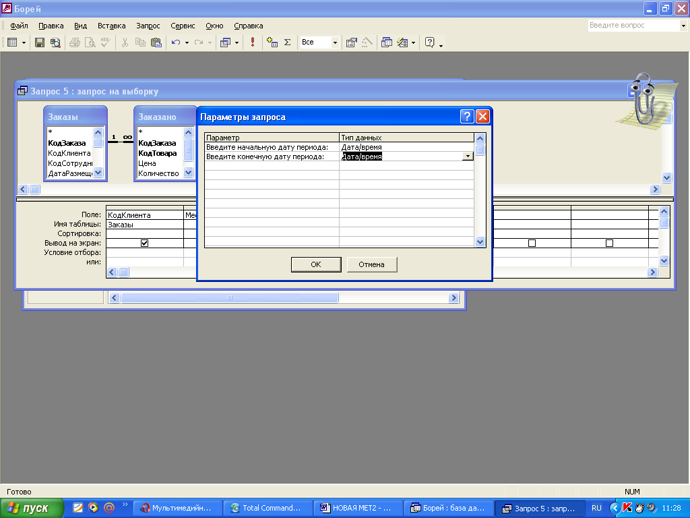Click the help question button in Параметры запроса

[x=467, y=116]
